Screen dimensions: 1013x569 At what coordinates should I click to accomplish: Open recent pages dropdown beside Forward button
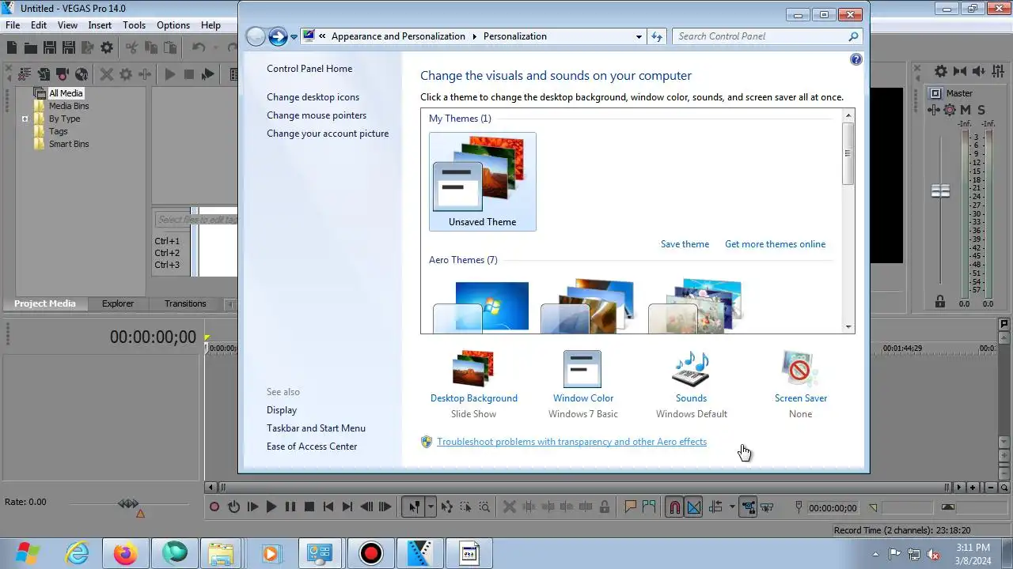[x=294, y=36]
